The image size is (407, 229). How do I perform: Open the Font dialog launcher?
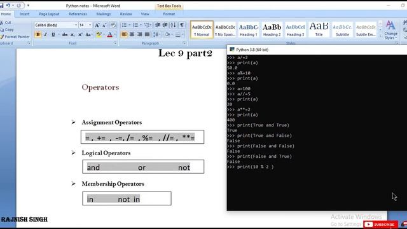tap(115, 43)
